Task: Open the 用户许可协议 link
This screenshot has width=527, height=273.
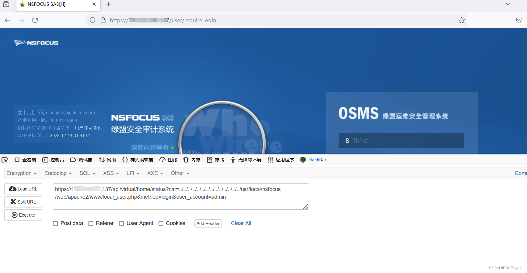Action: (x=88, y=128)
